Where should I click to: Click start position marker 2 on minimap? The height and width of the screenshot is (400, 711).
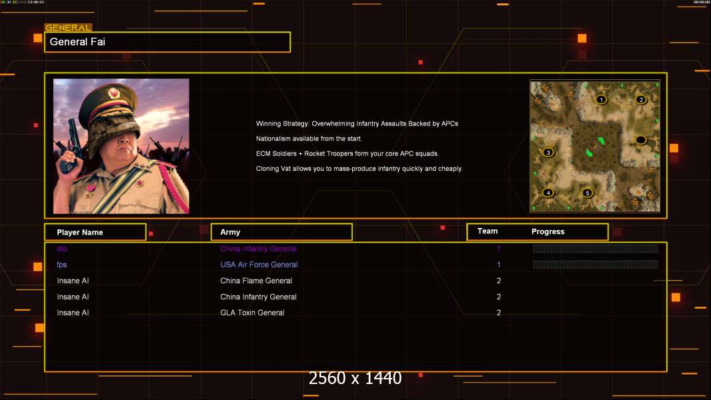coord(641,99)
